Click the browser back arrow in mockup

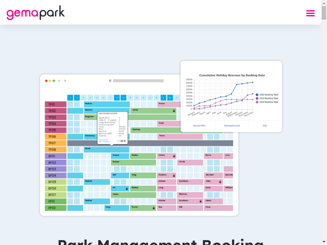(59, 81)
